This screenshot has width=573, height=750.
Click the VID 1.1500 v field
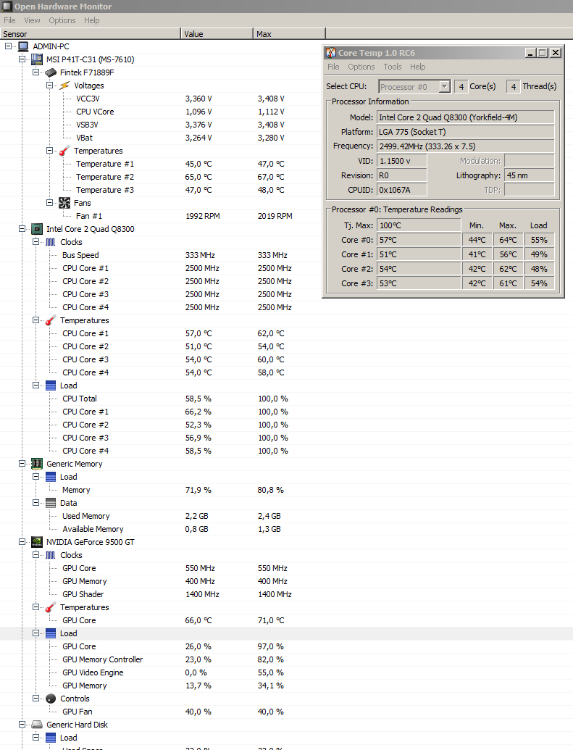tap(402, 161)
